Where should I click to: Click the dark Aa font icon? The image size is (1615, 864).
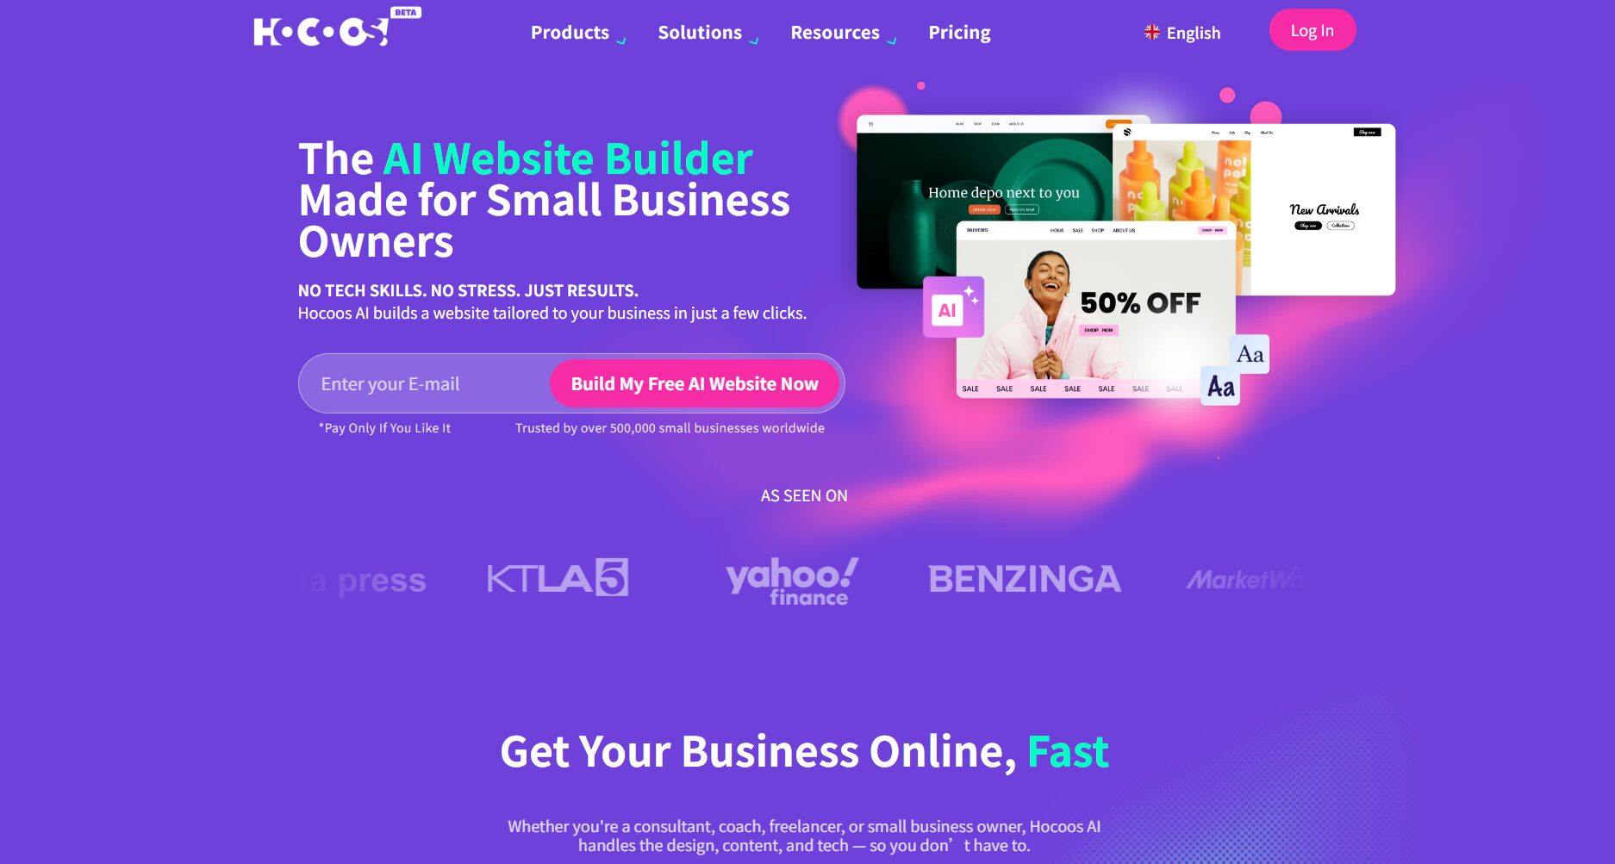[1220, 386]
